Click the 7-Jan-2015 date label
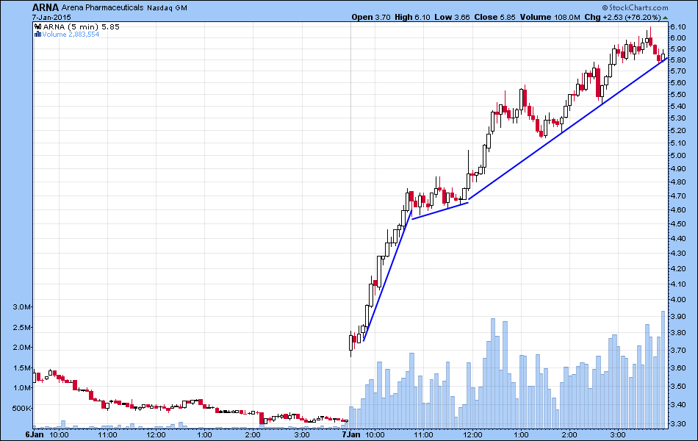Viewport: 698px width, 441px height. 51,18
